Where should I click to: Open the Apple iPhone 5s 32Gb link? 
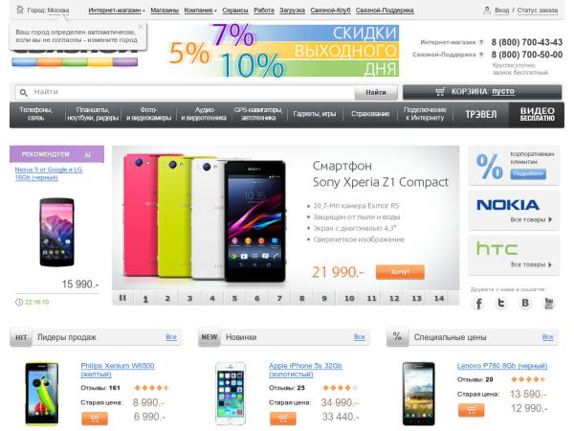pyautogui.click(x=305, y=370)
